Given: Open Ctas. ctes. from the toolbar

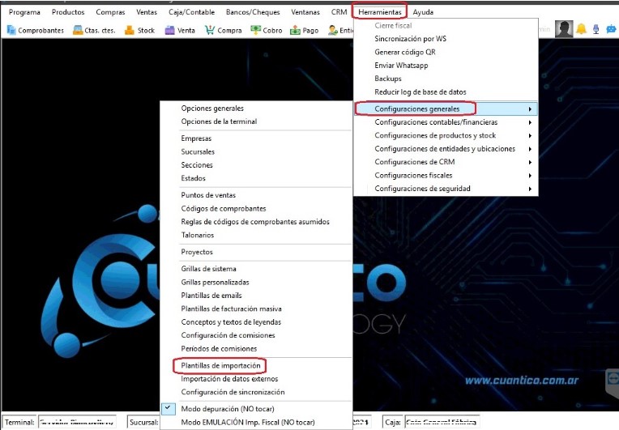Looking at the screenshot, I should tap(93, 30).
